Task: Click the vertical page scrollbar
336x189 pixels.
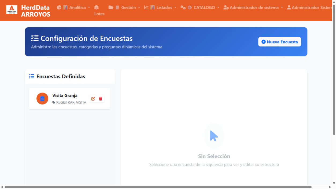Action: [x=334, y=68]
